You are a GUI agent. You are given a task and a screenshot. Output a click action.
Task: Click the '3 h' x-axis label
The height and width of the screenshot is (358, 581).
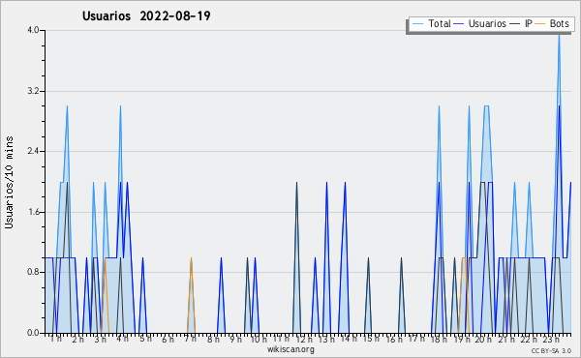[x=101, y=340]
